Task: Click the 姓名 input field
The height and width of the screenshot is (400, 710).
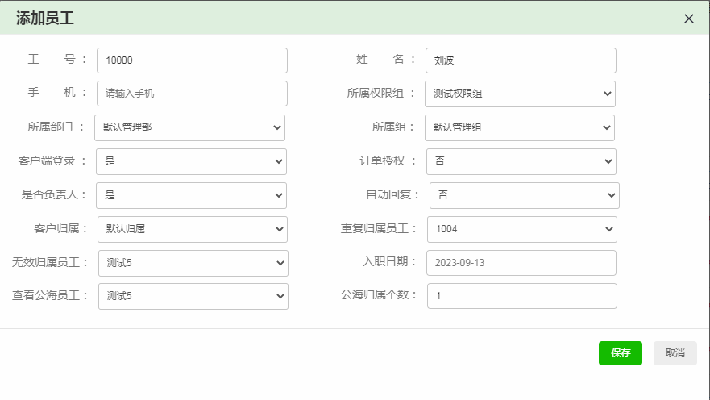Action: coord(520,60)
